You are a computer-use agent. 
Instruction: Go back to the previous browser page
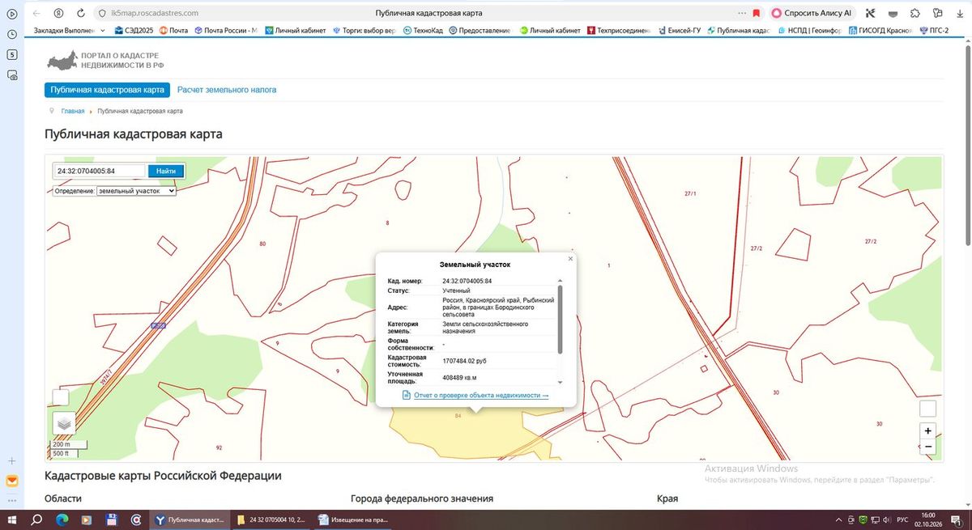click(36, 13)
